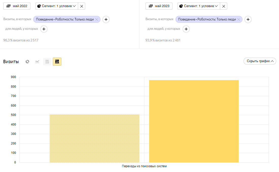This screenshot has height=172, width=279.
Task: Open the май 2023 date picker
Action: tap(159, 6)
